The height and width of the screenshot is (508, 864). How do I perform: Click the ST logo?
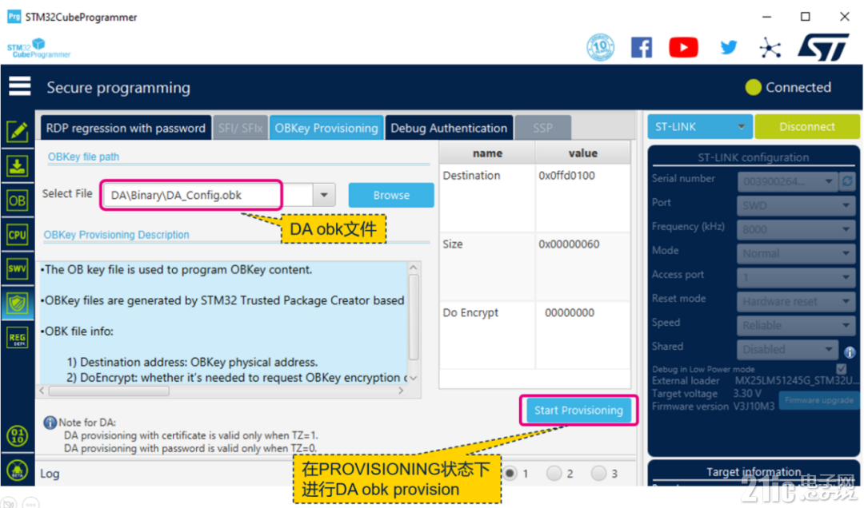823,47
